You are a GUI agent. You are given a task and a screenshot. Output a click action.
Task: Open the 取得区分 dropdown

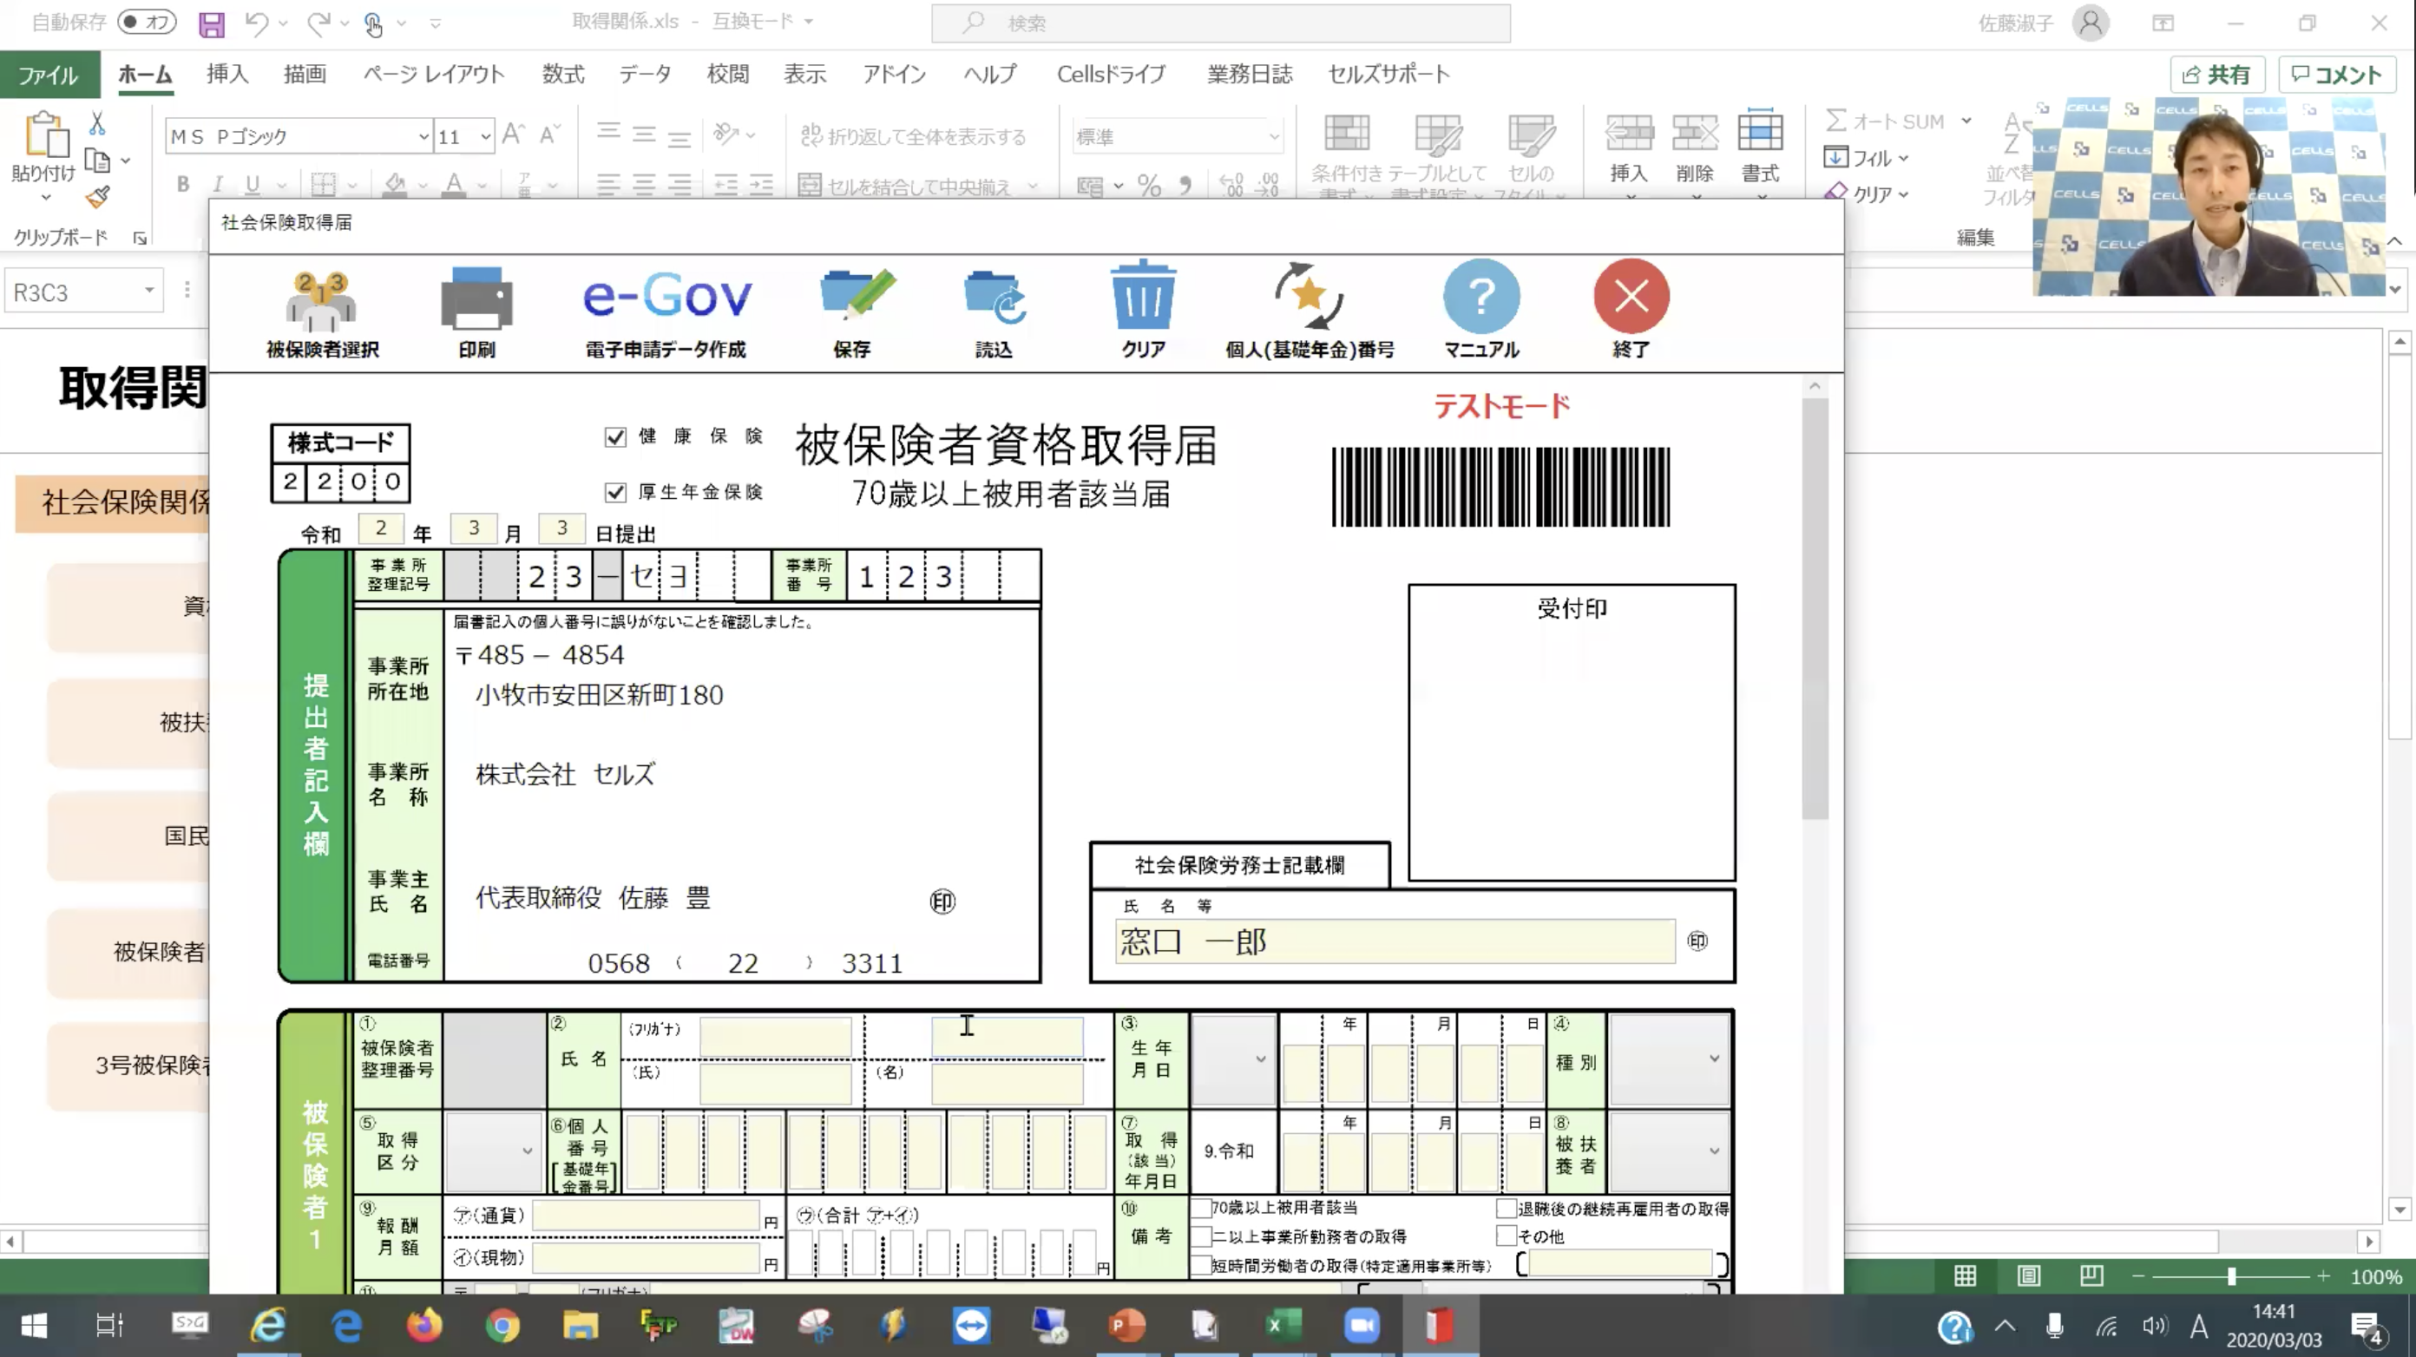(495, 1150)
